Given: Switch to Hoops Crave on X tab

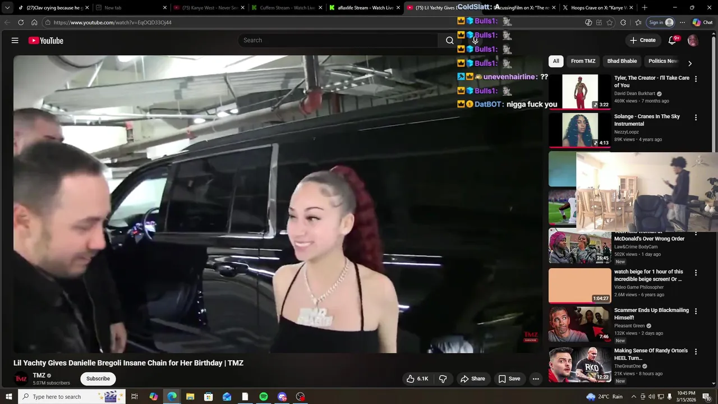Looking at the screenshot, I should pyautogui.click(x=598, y=8).
